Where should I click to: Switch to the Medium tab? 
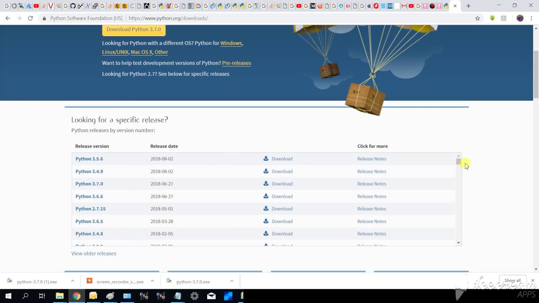click(313, 6)
